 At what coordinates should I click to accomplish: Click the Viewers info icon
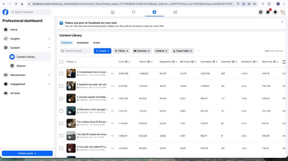click(148, 62)
